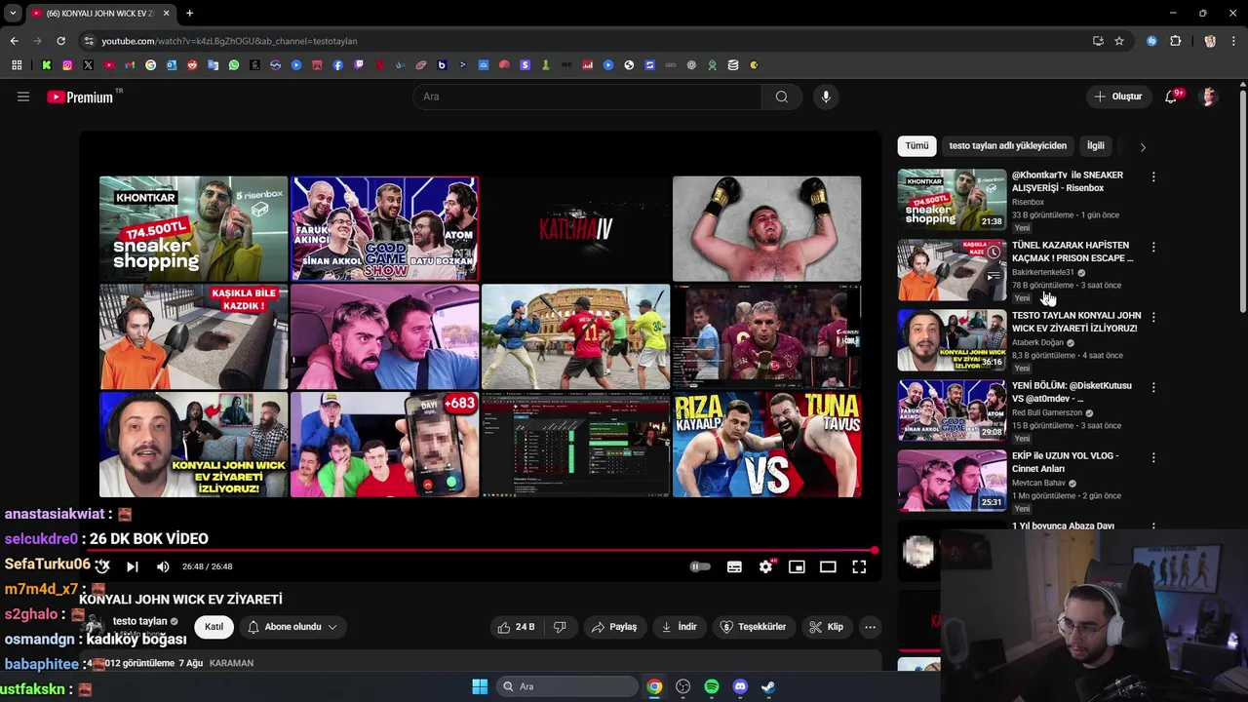The height and width of the screenshot is (702, 1248).
Task: Switch to the KONYALI JOHN WICK browser tab
Action: point(100,14)
